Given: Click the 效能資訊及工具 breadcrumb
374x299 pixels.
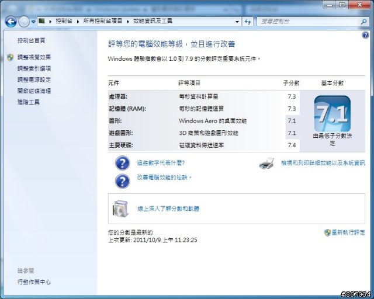Looking at the screenshot, I should [153, 21].
